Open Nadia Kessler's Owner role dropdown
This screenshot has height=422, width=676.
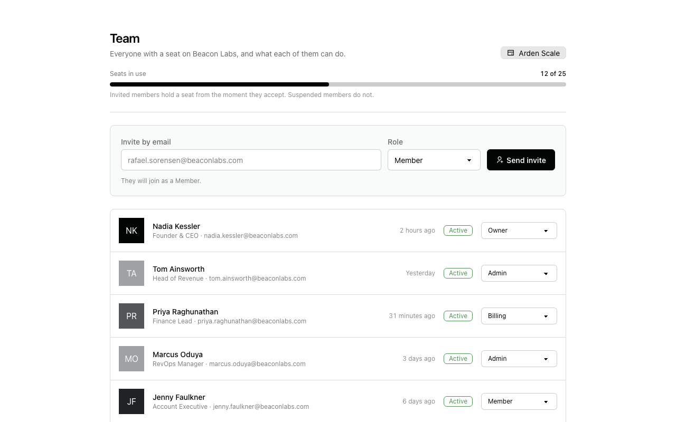click(x=519, y=231)
